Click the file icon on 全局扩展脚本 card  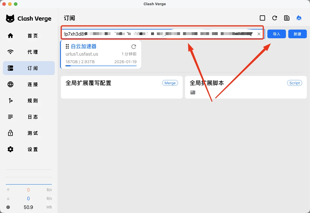click(193, 92)
